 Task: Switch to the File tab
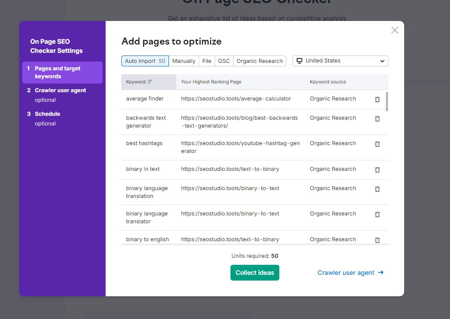(x=206, y=61)
